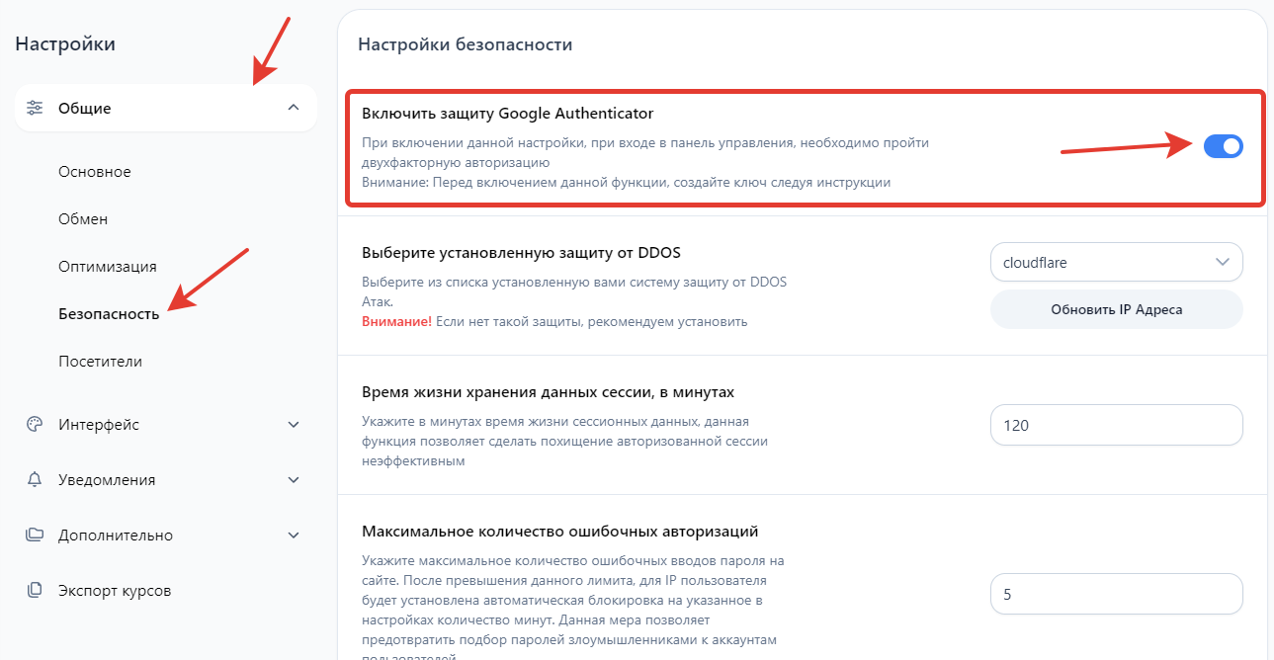Select the Оптимизация settings item

coord(108,267)
